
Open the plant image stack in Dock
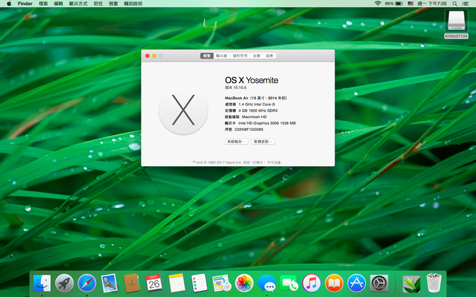411,284
